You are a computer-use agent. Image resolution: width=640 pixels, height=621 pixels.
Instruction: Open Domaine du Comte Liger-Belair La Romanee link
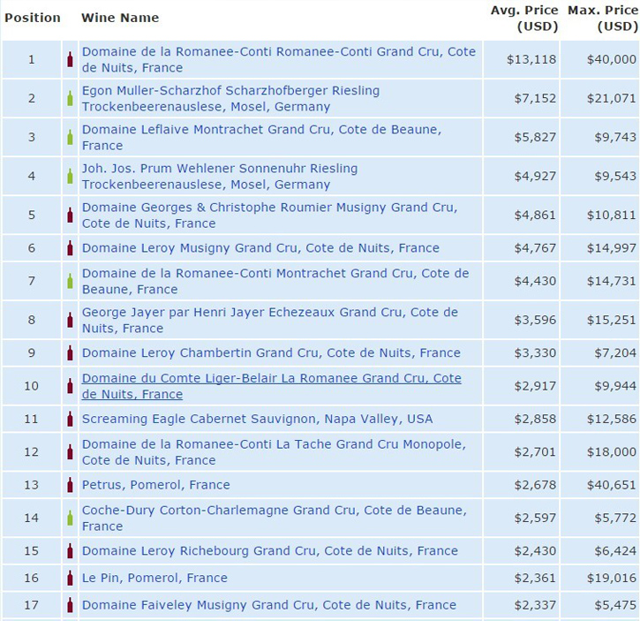pos(271,386)
